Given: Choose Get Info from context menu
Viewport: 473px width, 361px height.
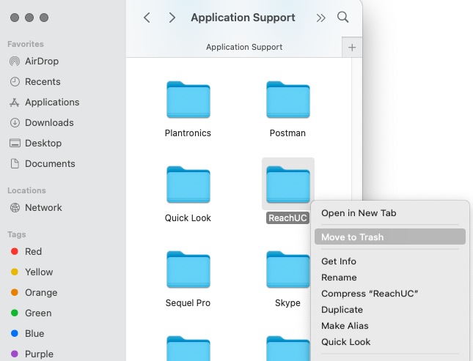Looking at the screenshot, I should [x=339, y=261].
